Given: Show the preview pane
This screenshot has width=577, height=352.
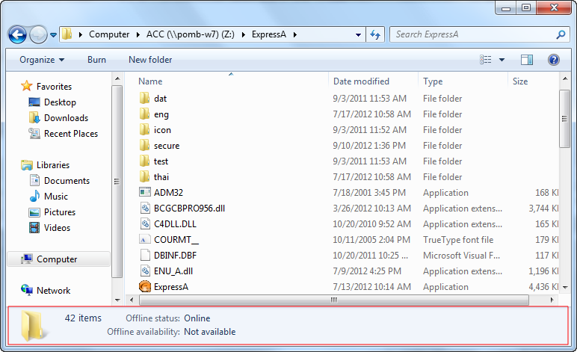Looking at the screenshot, I should [527, 60].
